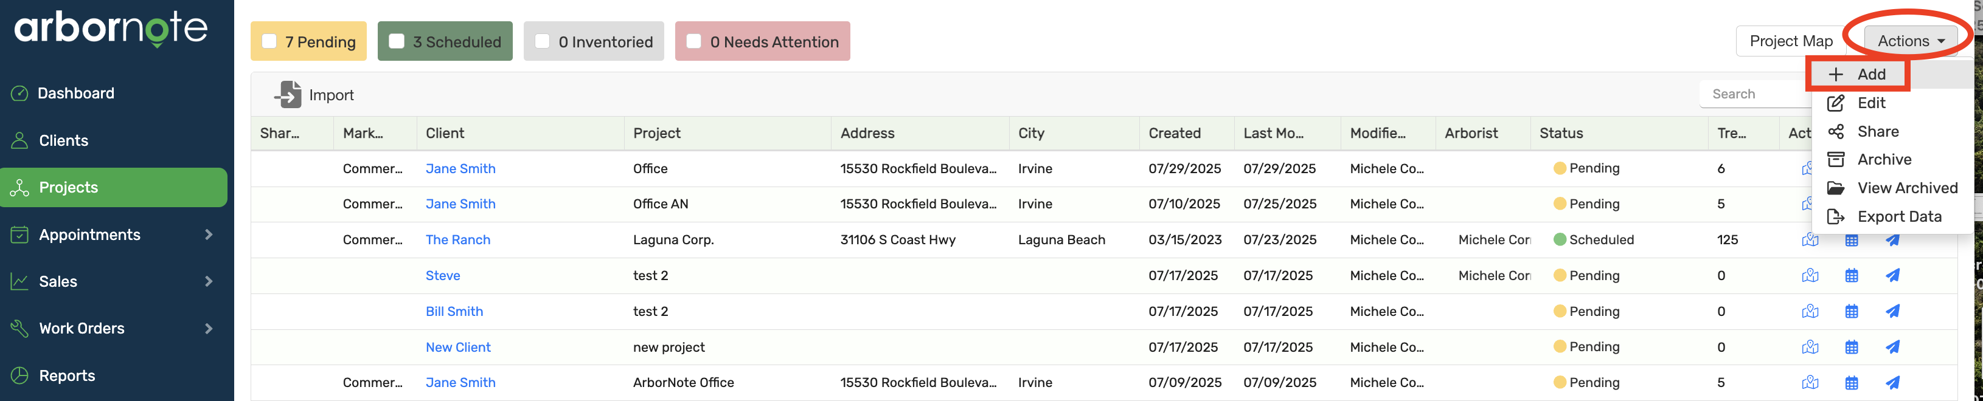Choose Export Data in Actions menu

[1898, 217]
